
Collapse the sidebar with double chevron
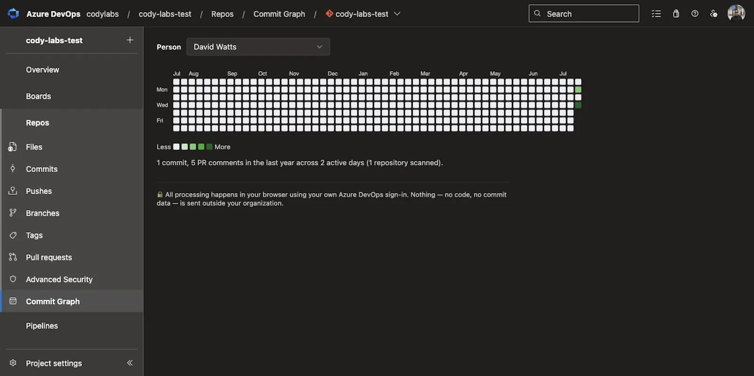tap(130, 363)
